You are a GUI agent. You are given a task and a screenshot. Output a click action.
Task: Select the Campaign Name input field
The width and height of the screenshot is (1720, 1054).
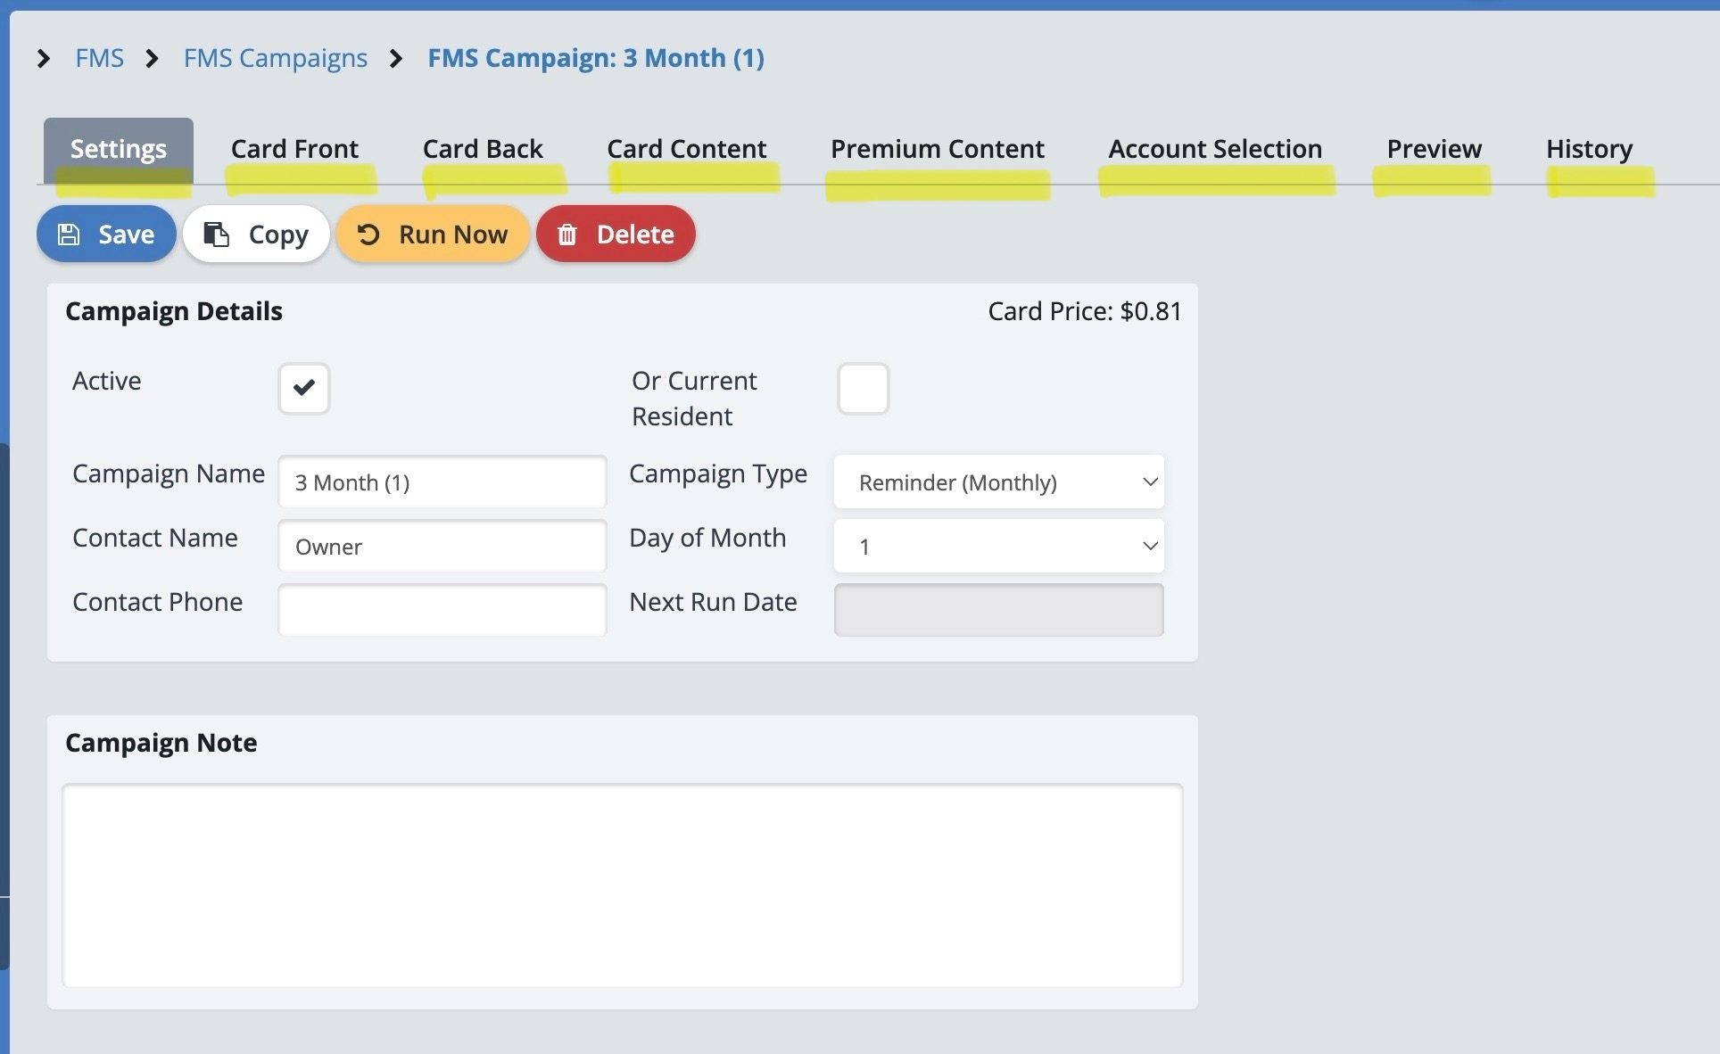[x=442, y=482]
